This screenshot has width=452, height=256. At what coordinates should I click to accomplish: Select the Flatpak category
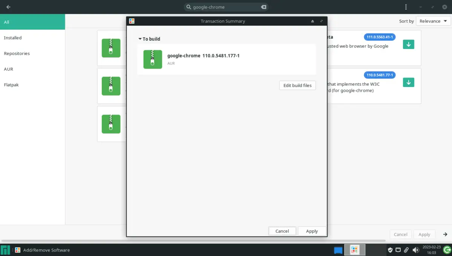pos(32,85)
